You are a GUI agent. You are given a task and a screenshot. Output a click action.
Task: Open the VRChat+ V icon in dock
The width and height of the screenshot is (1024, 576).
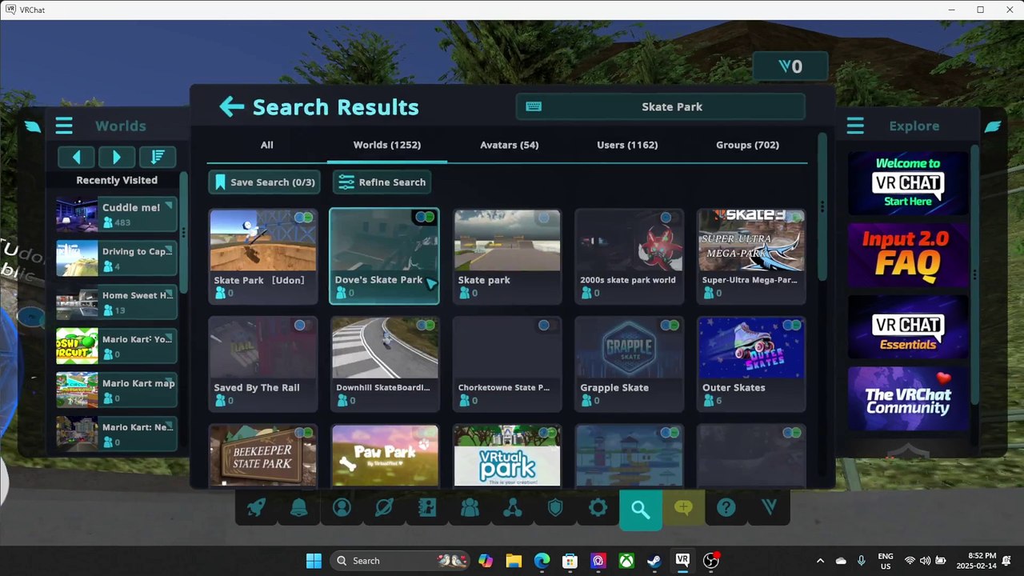coord(769,508)
